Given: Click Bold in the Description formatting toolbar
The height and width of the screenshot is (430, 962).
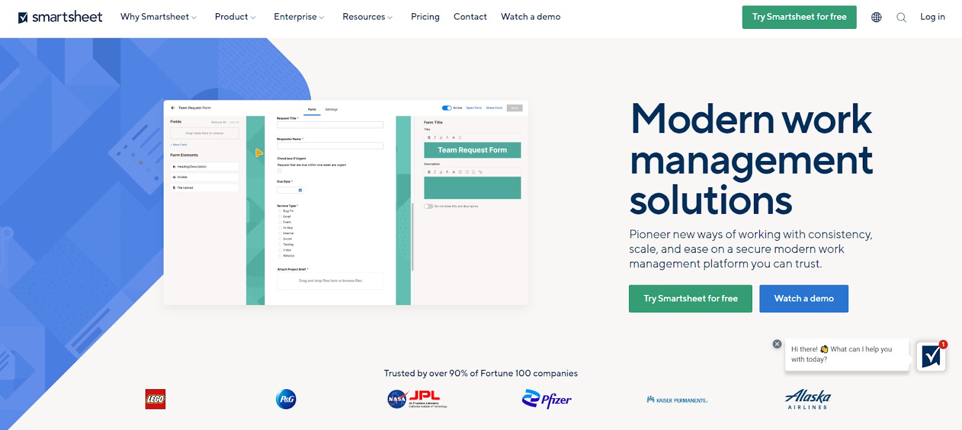Looking at the screenshot, I should [429, 172].
